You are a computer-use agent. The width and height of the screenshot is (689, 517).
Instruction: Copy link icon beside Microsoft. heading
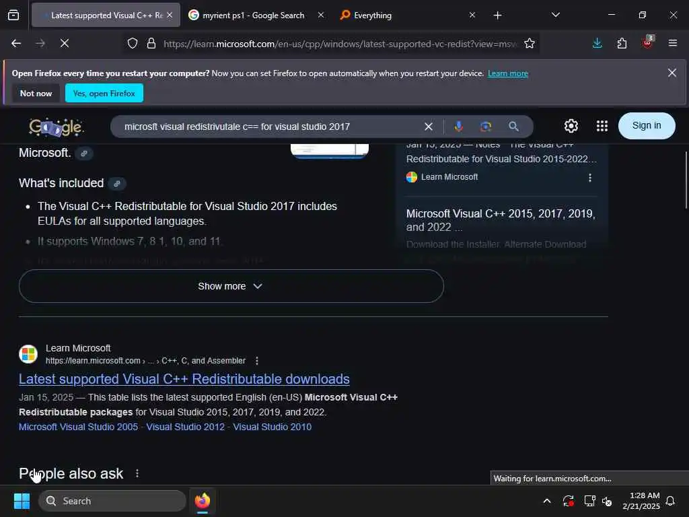point(84,153)
